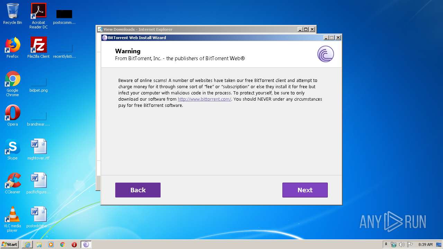The width and height of the screenshot is (443, 249).
Task: Maximize the View Downloads Internet Explorer window
Action: [306, 29]
